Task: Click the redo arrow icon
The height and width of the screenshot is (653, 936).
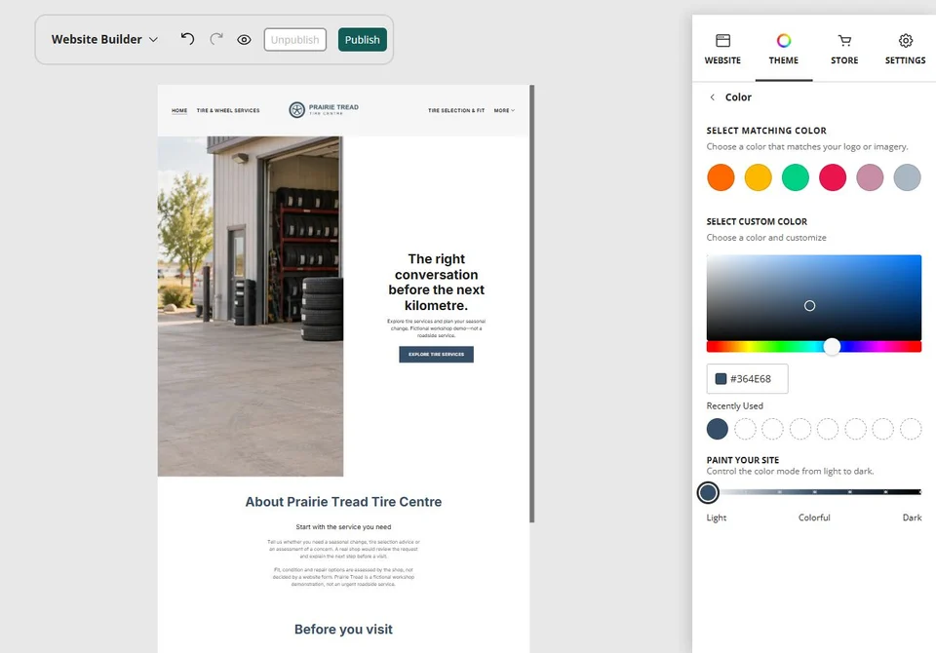Action: [x=216, y=39]
